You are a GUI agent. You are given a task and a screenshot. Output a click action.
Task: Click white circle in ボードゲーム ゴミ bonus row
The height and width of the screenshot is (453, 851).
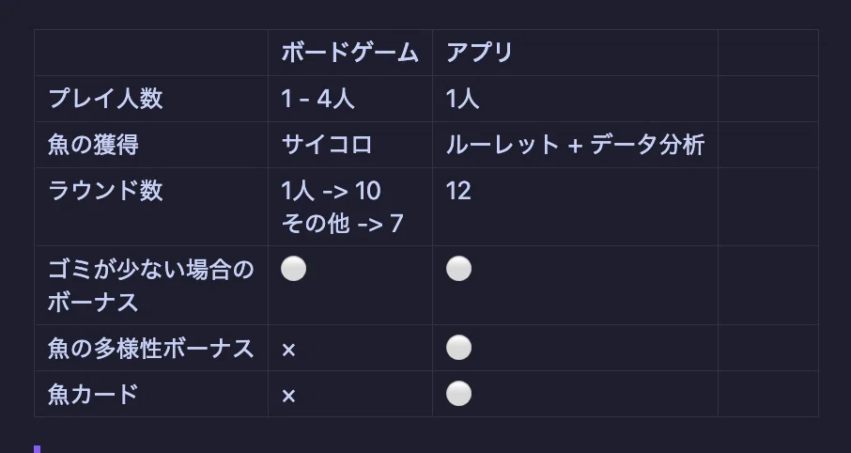(x=294, y=269)
